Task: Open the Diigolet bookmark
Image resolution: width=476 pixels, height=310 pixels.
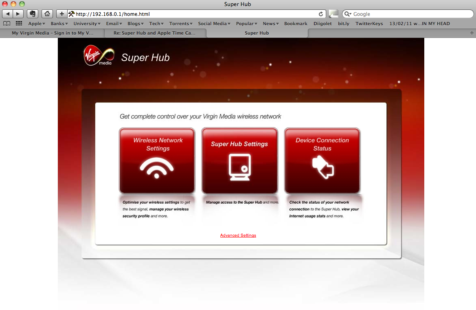Action: [x=322, y=23]
